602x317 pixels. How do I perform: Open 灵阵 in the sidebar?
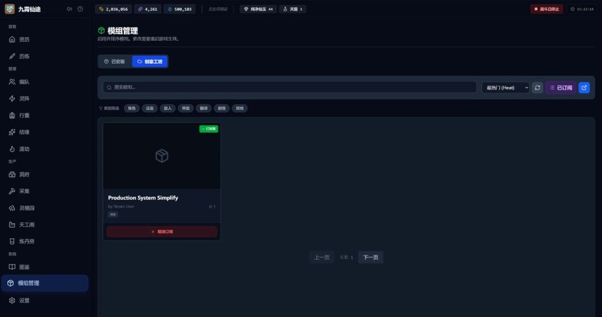pos(24,98)
